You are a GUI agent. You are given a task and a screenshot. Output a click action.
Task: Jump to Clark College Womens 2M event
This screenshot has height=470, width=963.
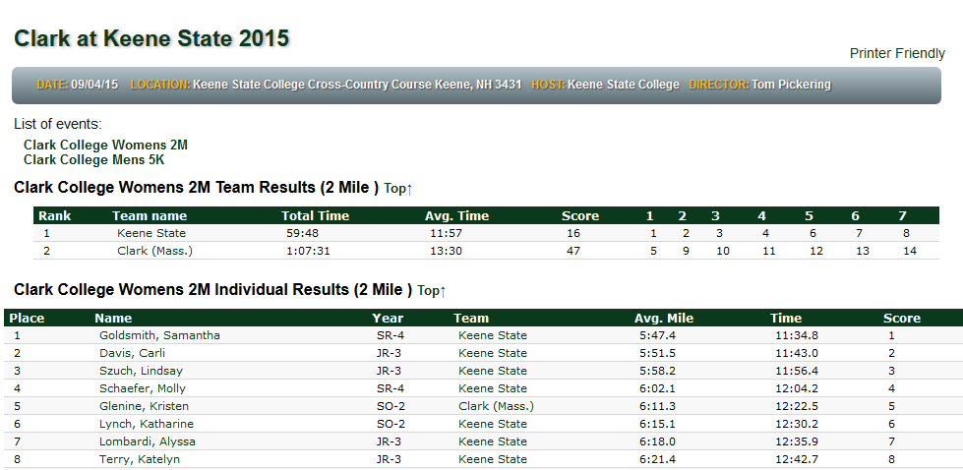[x=105, y=146]
